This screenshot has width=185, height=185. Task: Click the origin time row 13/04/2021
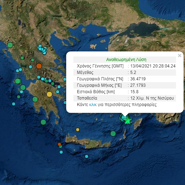coord(125,66)
